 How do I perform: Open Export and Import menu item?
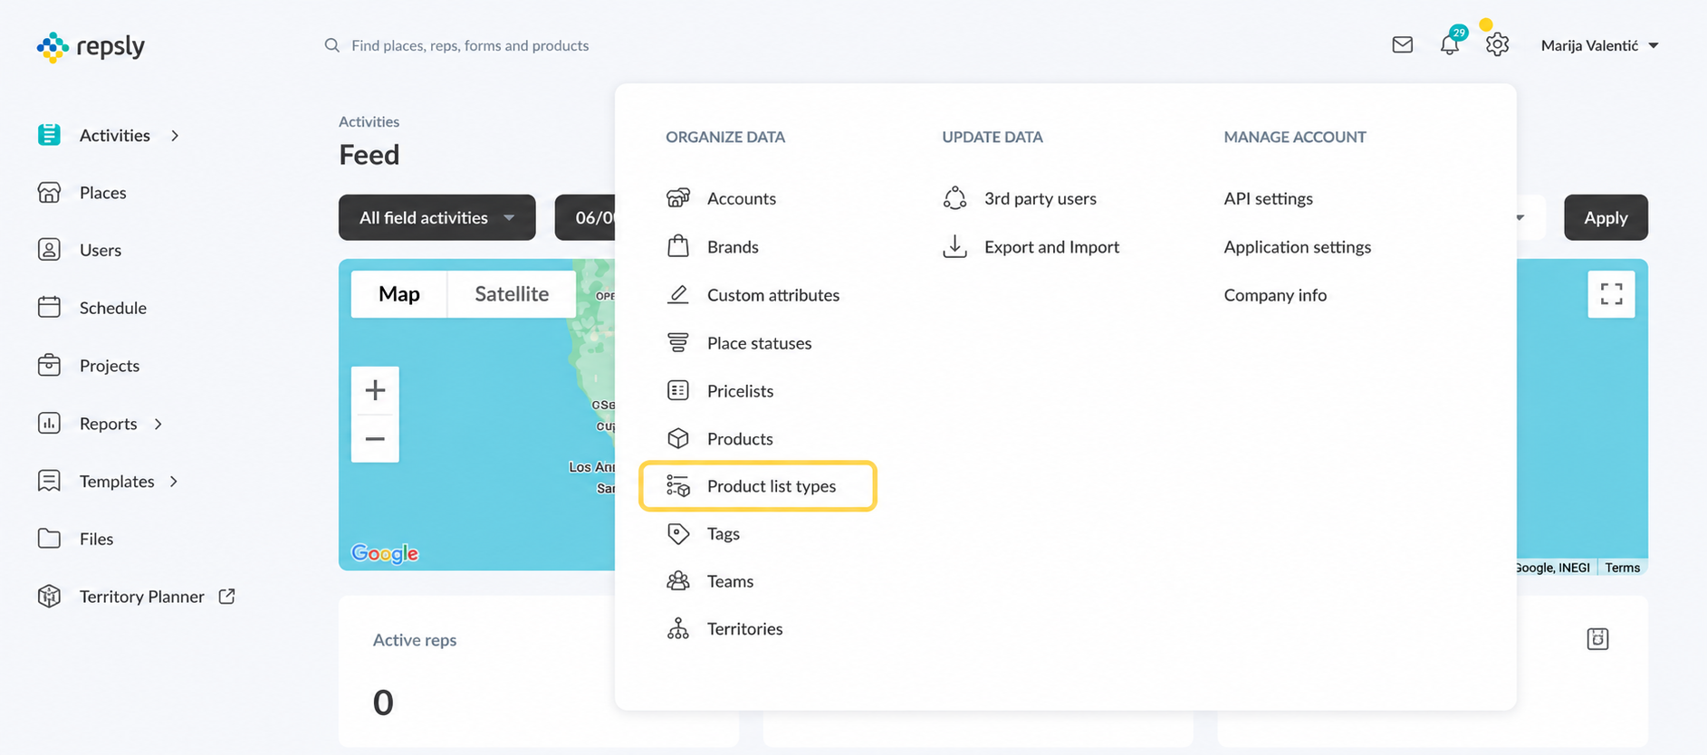tap(1051, 246)
